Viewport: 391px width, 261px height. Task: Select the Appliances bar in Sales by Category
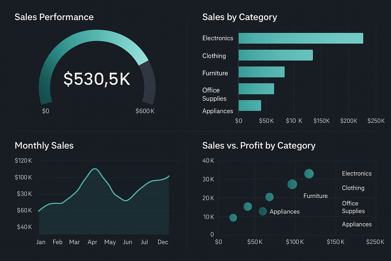(x=249, y=106)
